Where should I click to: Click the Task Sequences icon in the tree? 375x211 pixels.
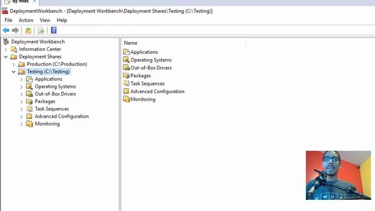(29, 109)
